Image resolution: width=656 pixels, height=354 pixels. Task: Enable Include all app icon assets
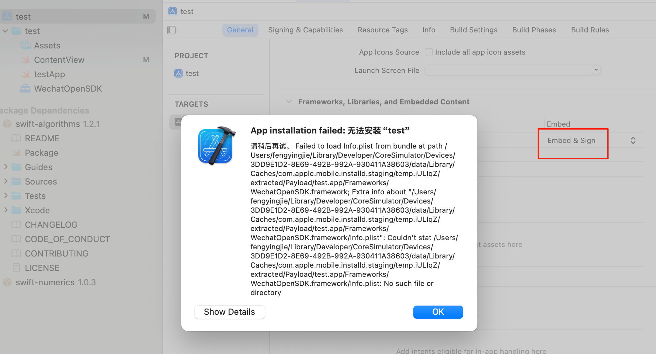pyautogui.click(x=428, y=52)
